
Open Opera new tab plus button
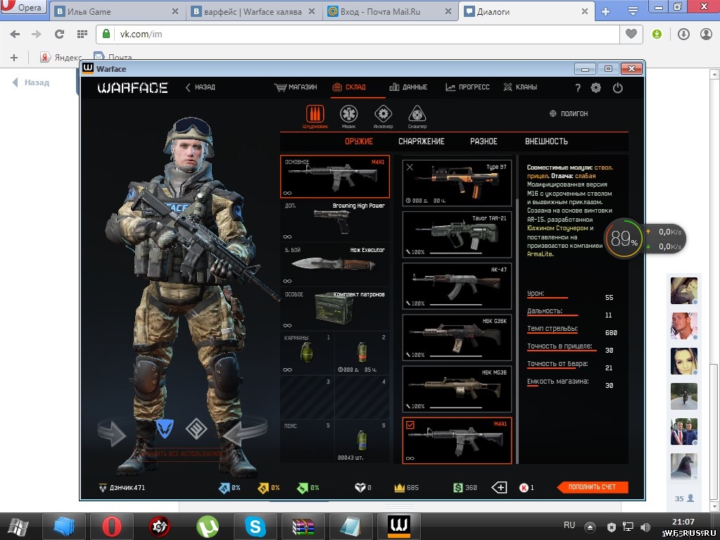click(606, 11)
